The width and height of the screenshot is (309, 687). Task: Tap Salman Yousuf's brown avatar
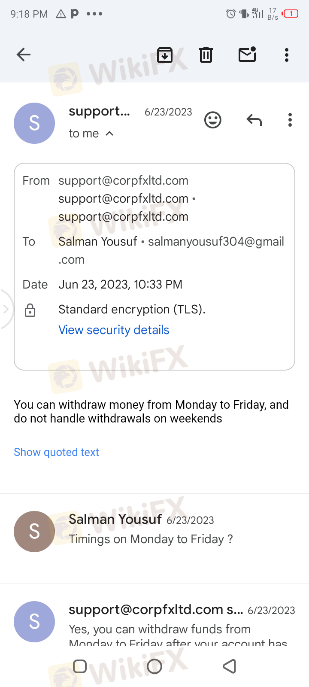[x=34, y=531]
